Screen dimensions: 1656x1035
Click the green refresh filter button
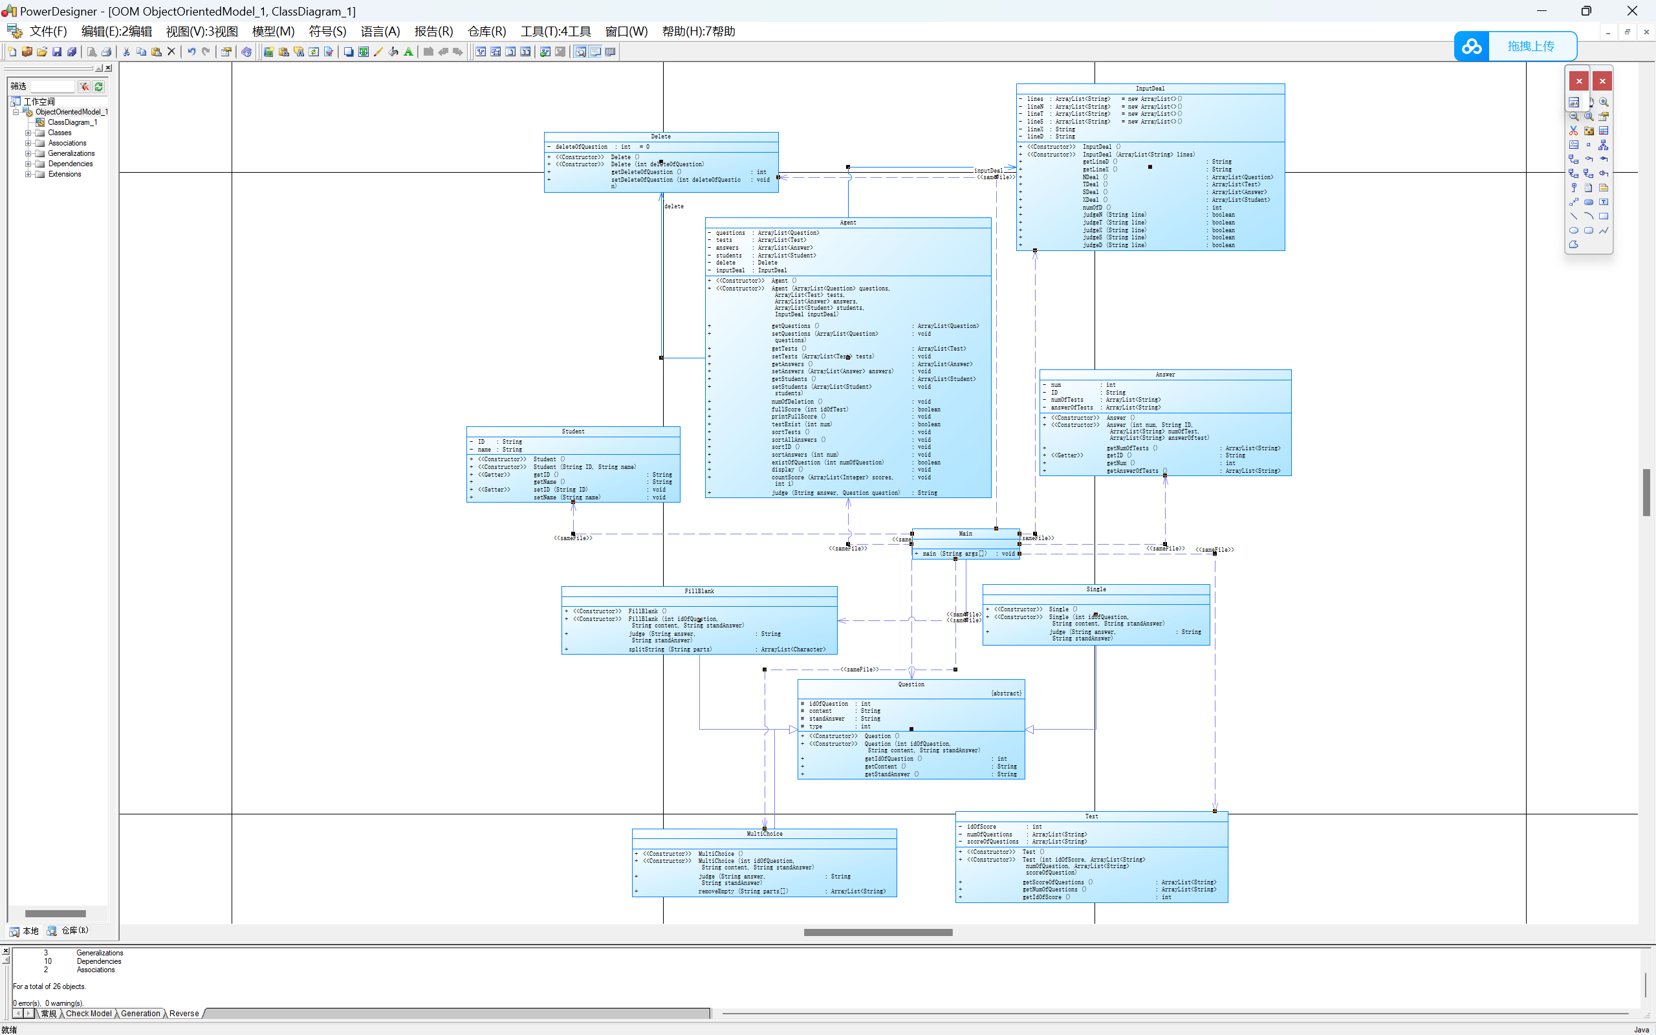coord(98,87)
